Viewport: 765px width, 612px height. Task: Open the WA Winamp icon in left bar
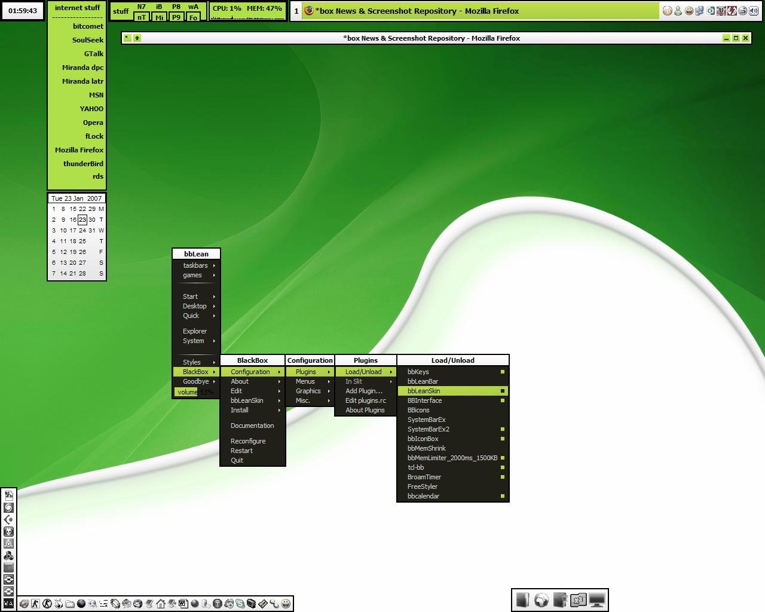pos(8,604)
